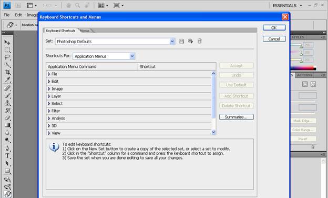328x198 pixels.
Task: Select the Rectangular Marquee tool
Action: [7, 50]
